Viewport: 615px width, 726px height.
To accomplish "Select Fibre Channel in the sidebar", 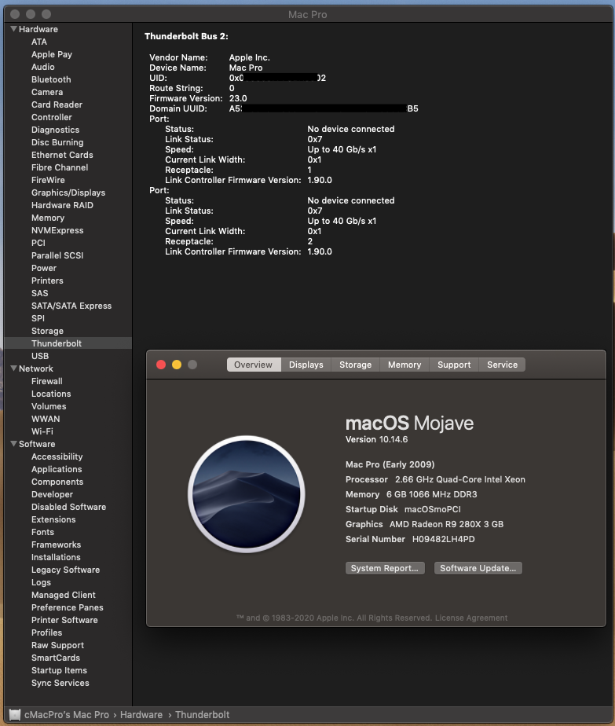I will click(60, 167).
